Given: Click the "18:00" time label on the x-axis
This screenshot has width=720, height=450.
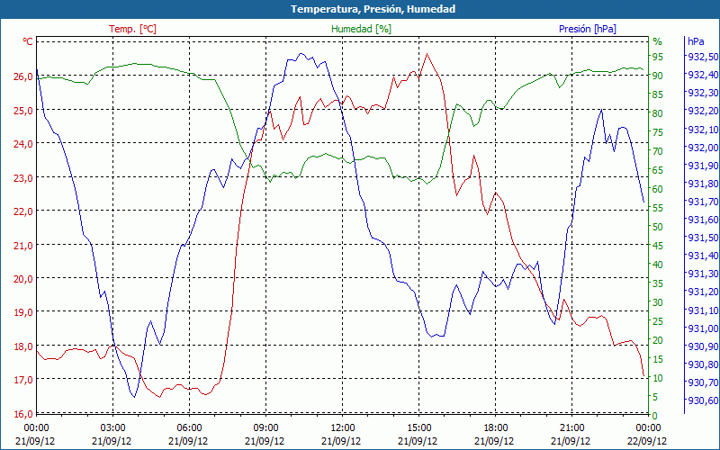Looking at the screenshot, I should pos(495,428).
